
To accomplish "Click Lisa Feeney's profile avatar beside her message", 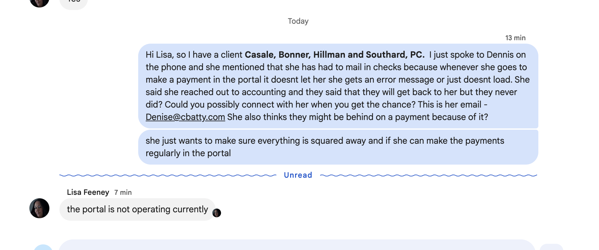I will (39, 208).
